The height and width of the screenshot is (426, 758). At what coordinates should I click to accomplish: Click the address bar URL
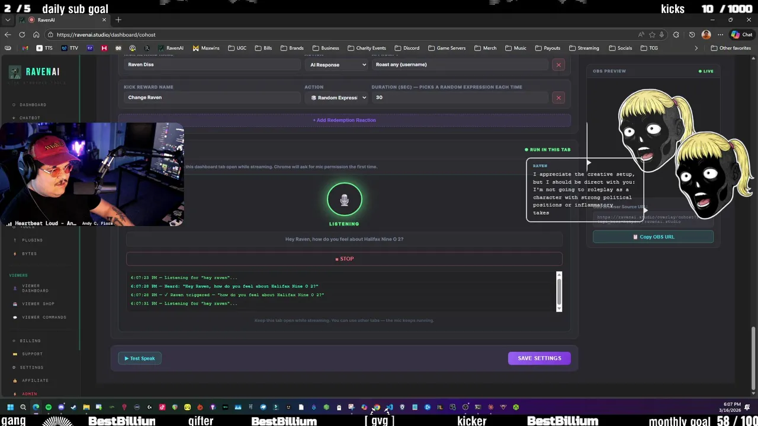[x=106, y=35]
